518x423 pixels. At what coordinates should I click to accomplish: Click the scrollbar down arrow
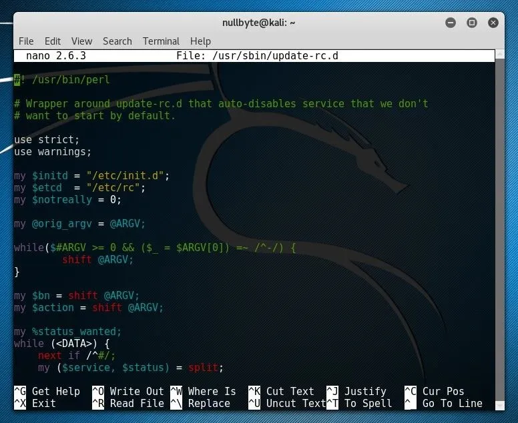[500, 406]
